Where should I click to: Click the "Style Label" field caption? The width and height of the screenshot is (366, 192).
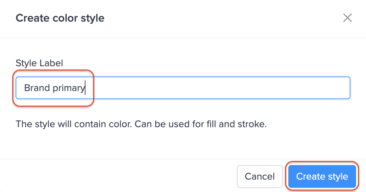click(x=39, y=63)
